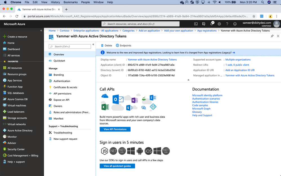
Task: Pin this blade with the pin icon
Action: pyautogui.click(x=272, y=36)
